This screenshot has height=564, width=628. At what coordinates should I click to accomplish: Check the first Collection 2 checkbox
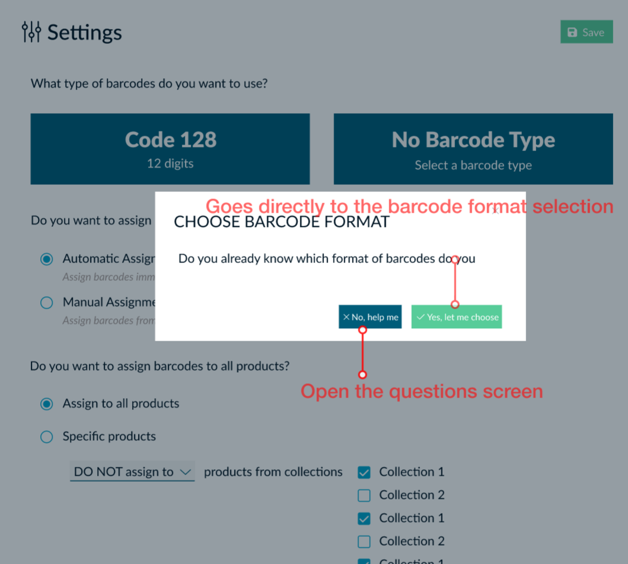tap(364, 495)
